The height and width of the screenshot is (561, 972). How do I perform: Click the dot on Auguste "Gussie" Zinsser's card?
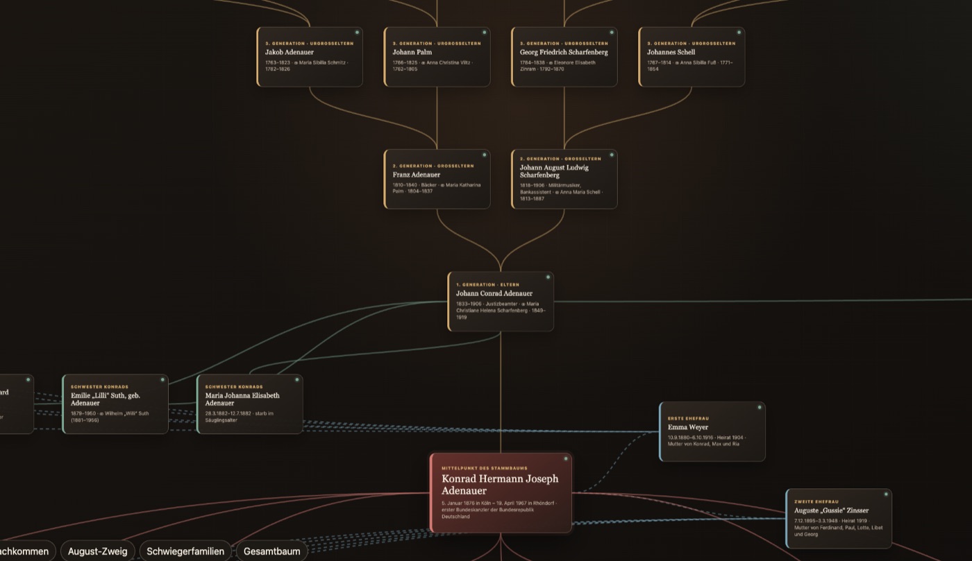point(886,494)
